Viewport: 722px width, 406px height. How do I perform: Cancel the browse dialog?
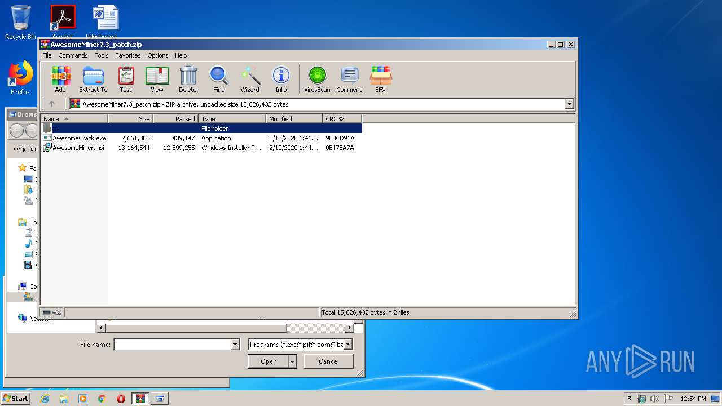pyautogui.click(x=329, y=361)
